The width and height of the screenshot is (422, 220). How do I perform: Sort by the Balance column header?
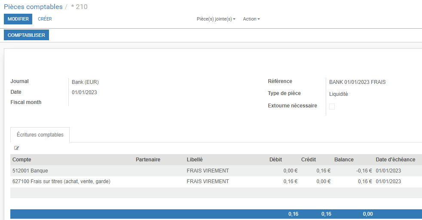(344, 160)
